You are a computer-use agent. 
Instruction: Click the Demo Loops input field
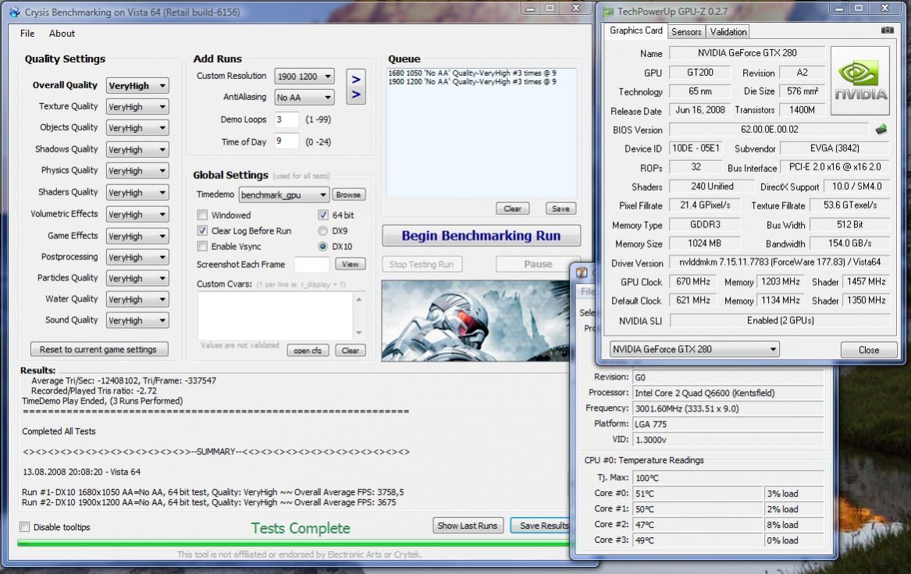coord(286,119)
